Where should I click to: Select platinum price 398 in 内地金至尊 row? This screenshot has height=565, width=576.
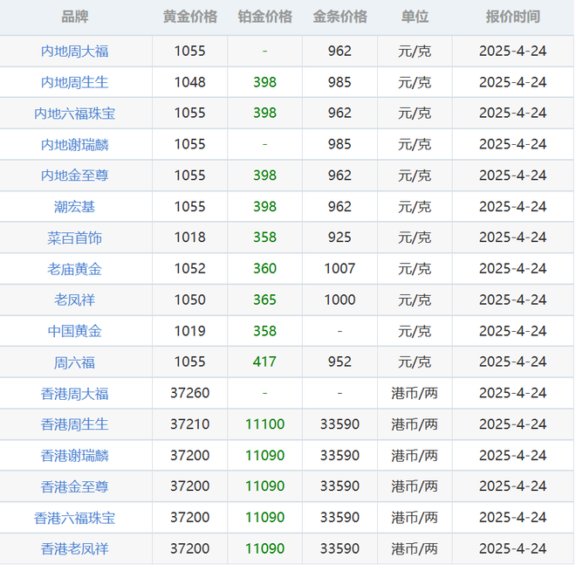[264, 175]
